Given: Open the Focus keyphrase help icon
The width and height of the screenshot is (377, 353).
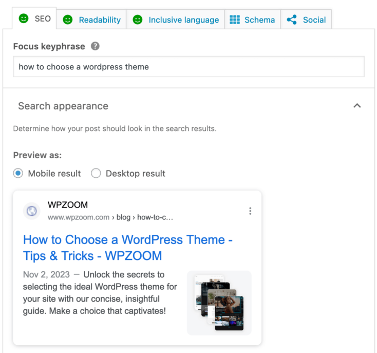Looking at the screenshot, I should (95, 46).
